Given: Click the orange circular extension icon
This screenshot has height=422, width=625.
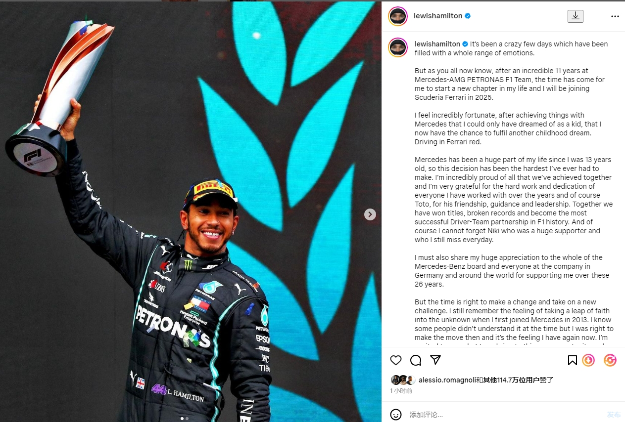Looking at the screenshot, I should point(588,360).
